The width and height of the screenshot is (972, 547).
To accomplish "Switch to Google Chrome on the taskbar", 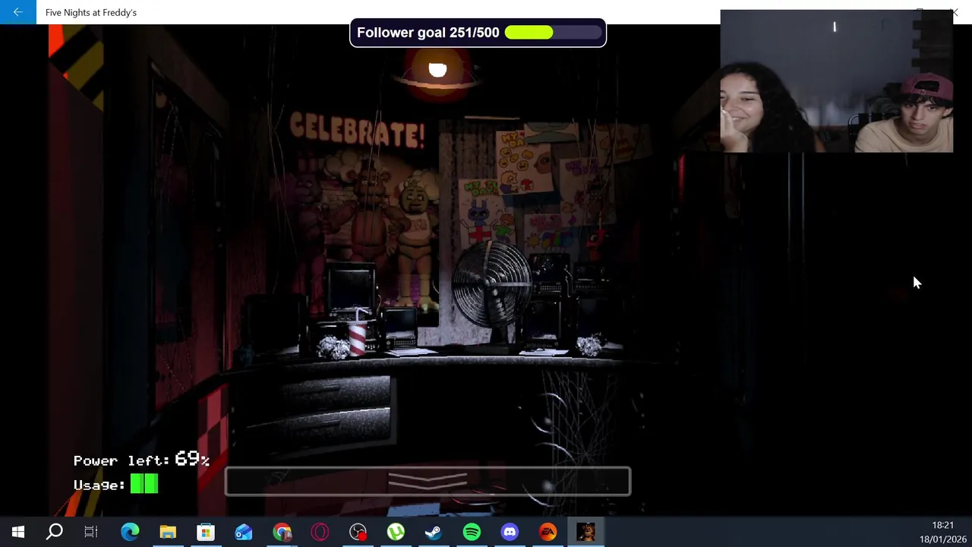I will tap(282, 532).
